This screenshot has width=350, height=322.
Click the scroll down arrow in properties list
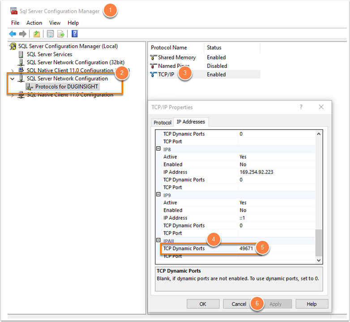(319, 260)
